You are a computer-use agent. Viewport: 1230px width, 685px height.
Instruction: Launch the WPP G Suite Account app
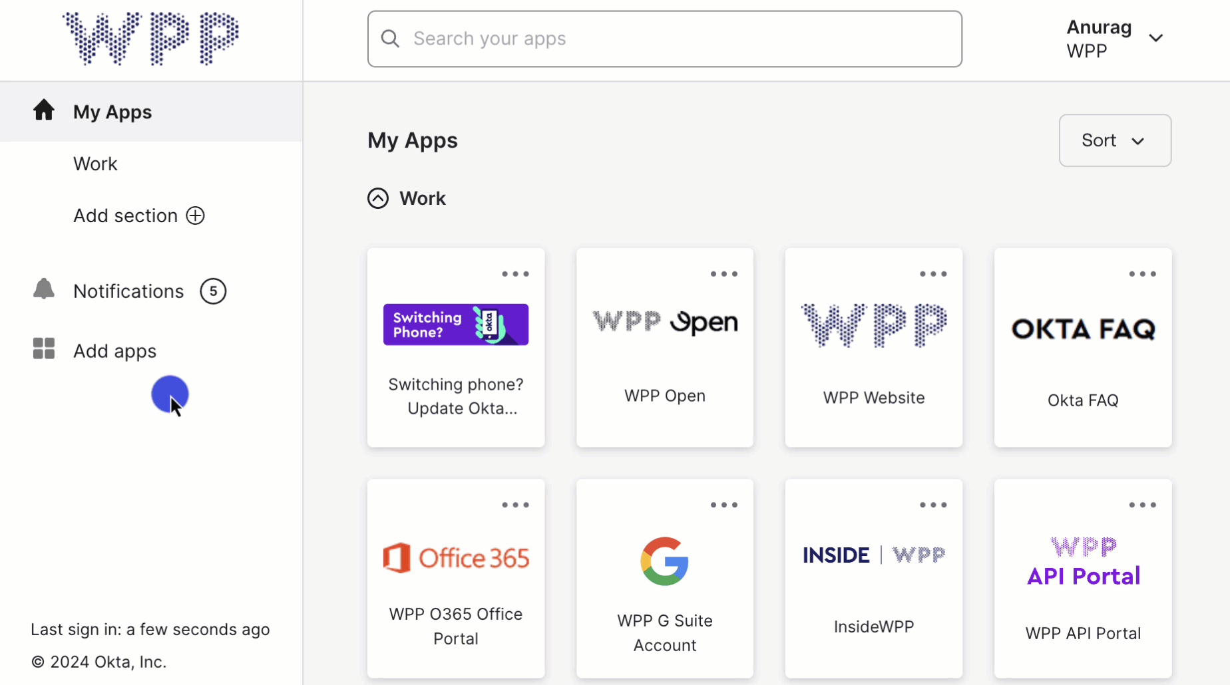point(664,579)
